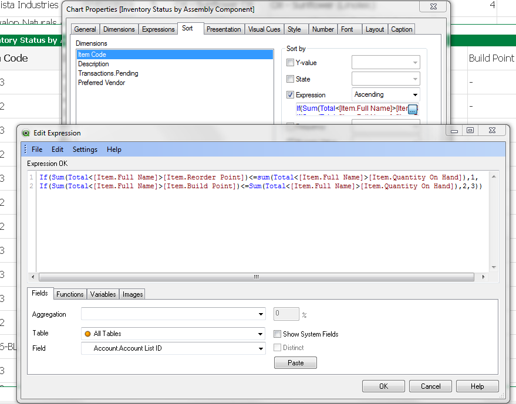Enable the State sort checkbox
The width and height of the screenshot is (516, 404).
[290, 79]
